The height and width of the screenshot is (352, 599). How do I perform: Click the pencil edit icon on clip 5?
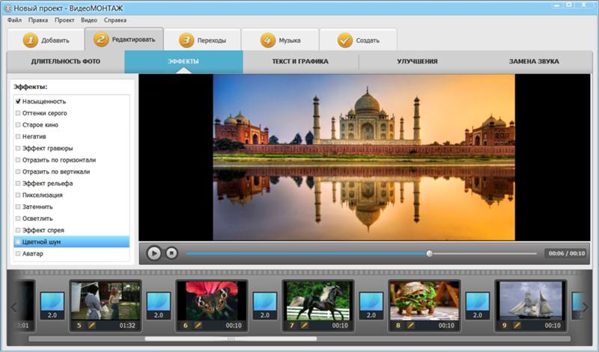tap(91, 325)
